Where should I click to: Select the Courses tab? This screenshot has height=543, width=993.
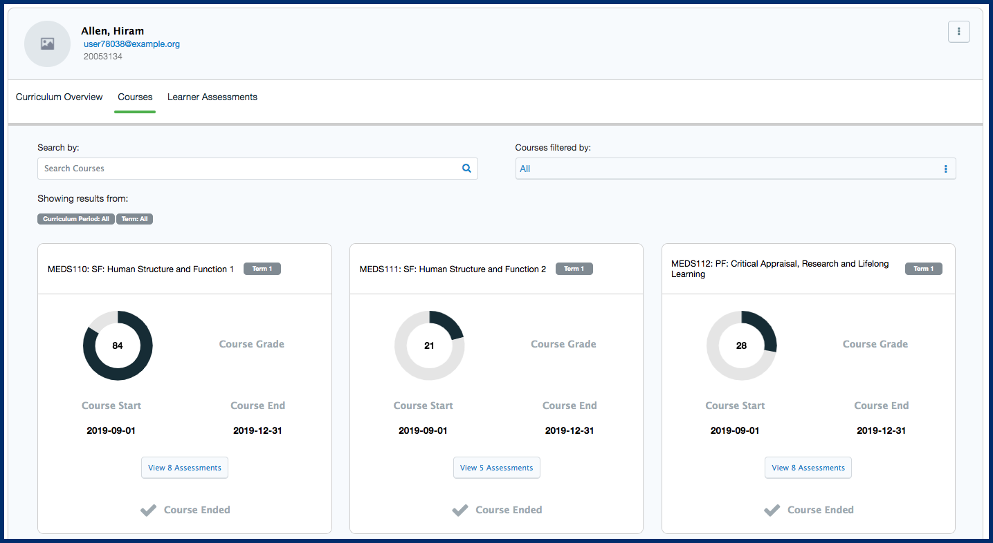(x=135, y=97)
